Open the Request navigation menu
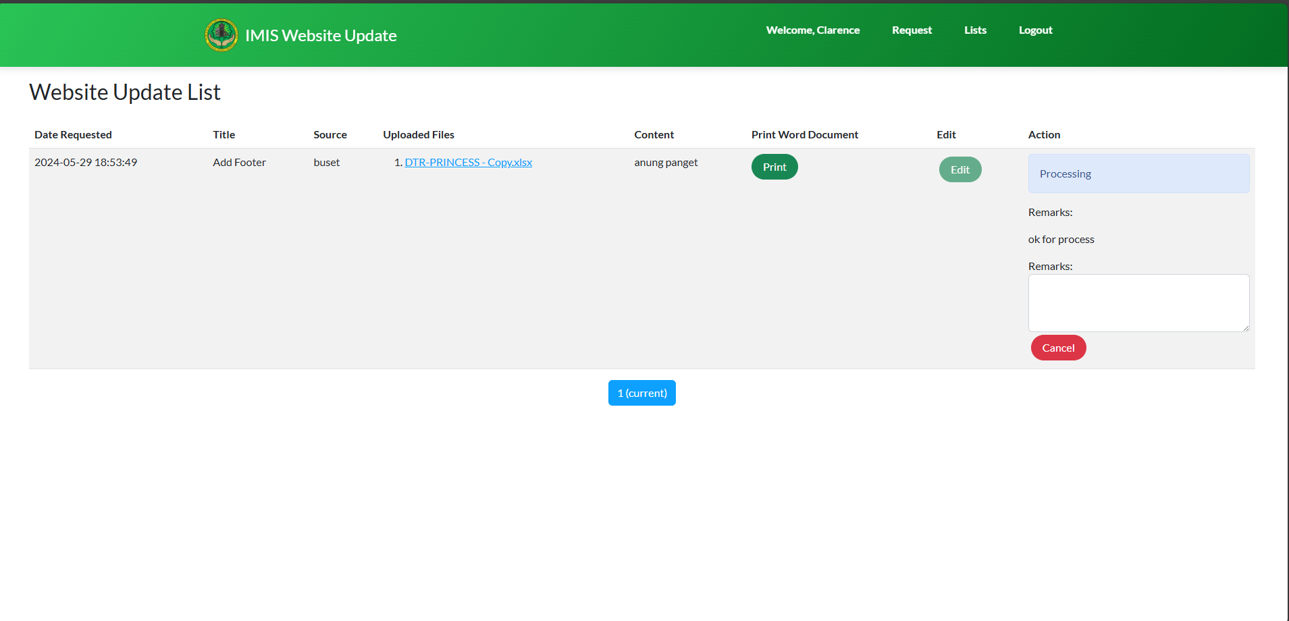The width and height of the screenshot is (1289, 621). pyautogui.click(x=912, y=30)
